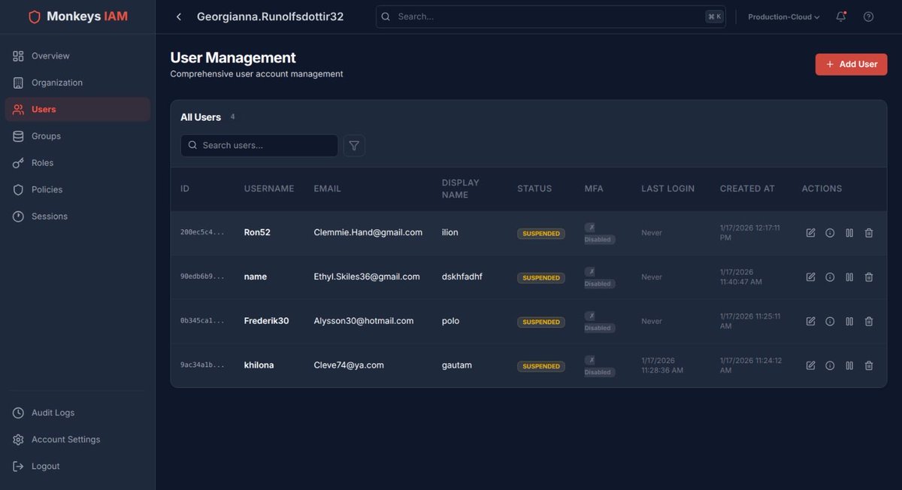This screenshot has width=902, height=490.
Task: Click ID 200ec5c4...
Action: (202, 233)
